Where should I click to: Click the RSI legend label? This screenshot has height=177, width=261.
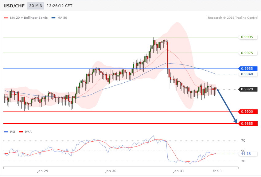click(13, 132)
